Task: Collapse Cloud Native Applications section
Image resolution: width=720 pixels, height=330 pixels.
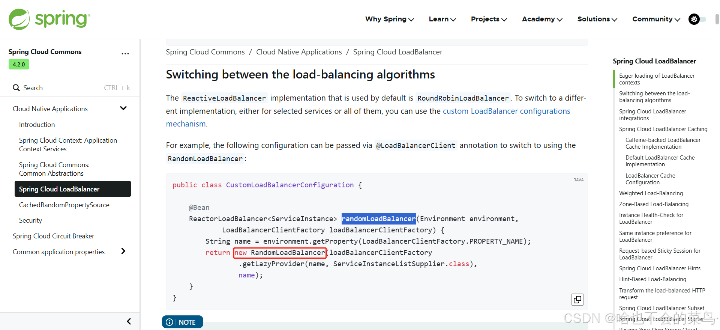Action: pos(123,108)
